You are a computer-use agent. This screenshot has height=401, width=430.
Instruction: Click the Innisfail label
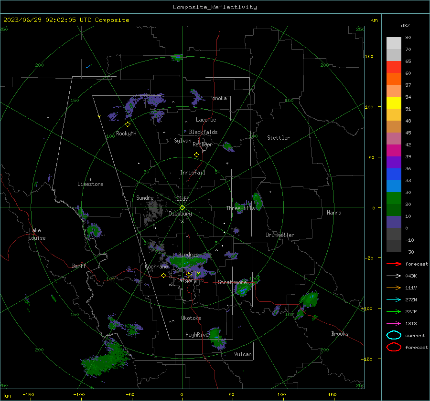(193, 173)
